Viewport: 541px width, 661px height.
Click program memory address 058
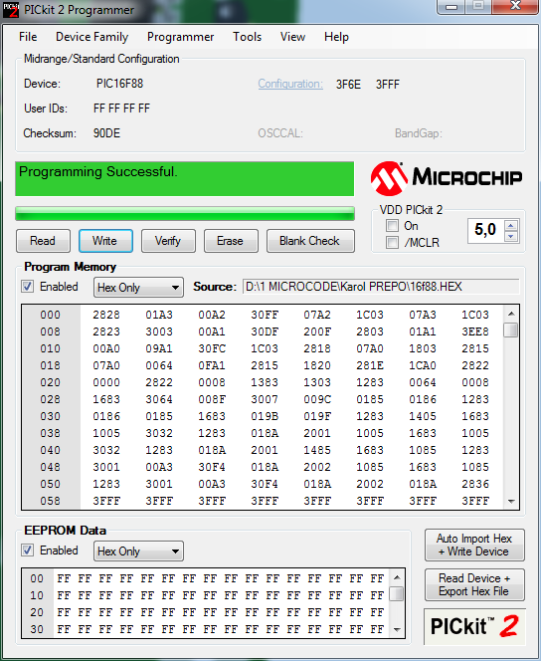(50, 501)
